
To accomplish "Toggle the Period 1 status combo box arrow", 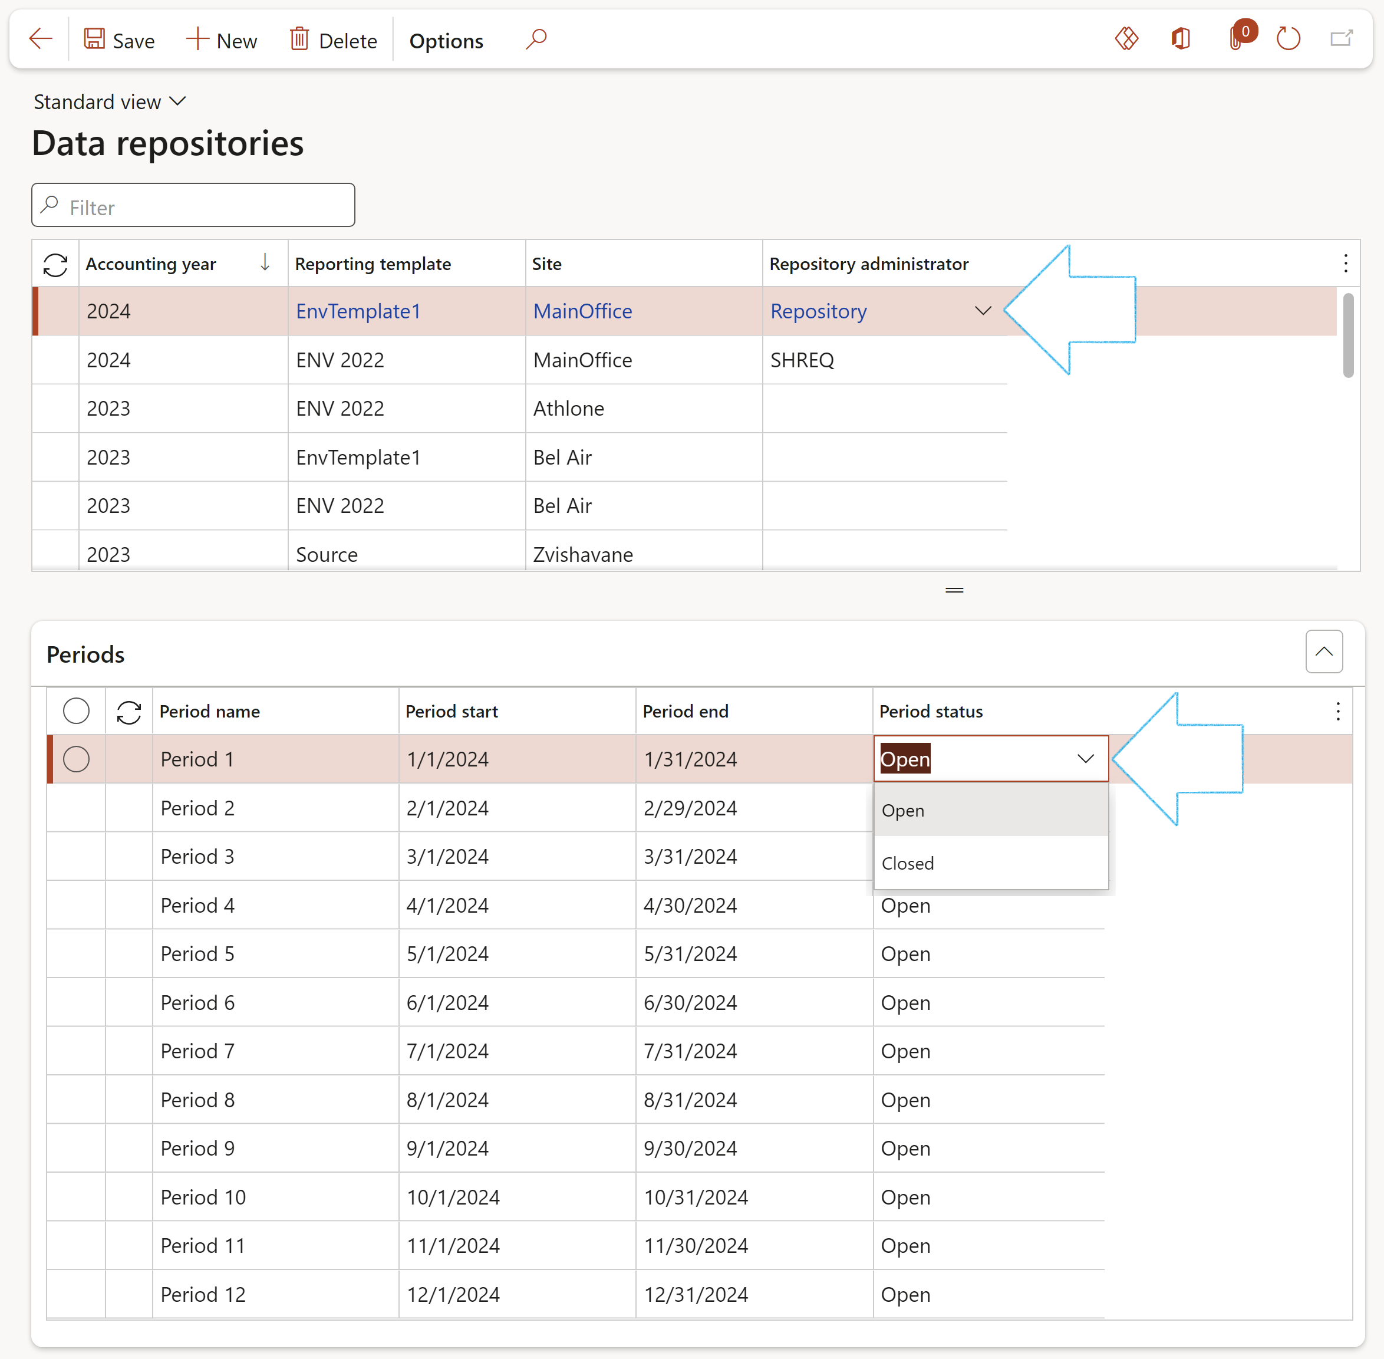I will pyautogui.click(x=1085, y=759).
